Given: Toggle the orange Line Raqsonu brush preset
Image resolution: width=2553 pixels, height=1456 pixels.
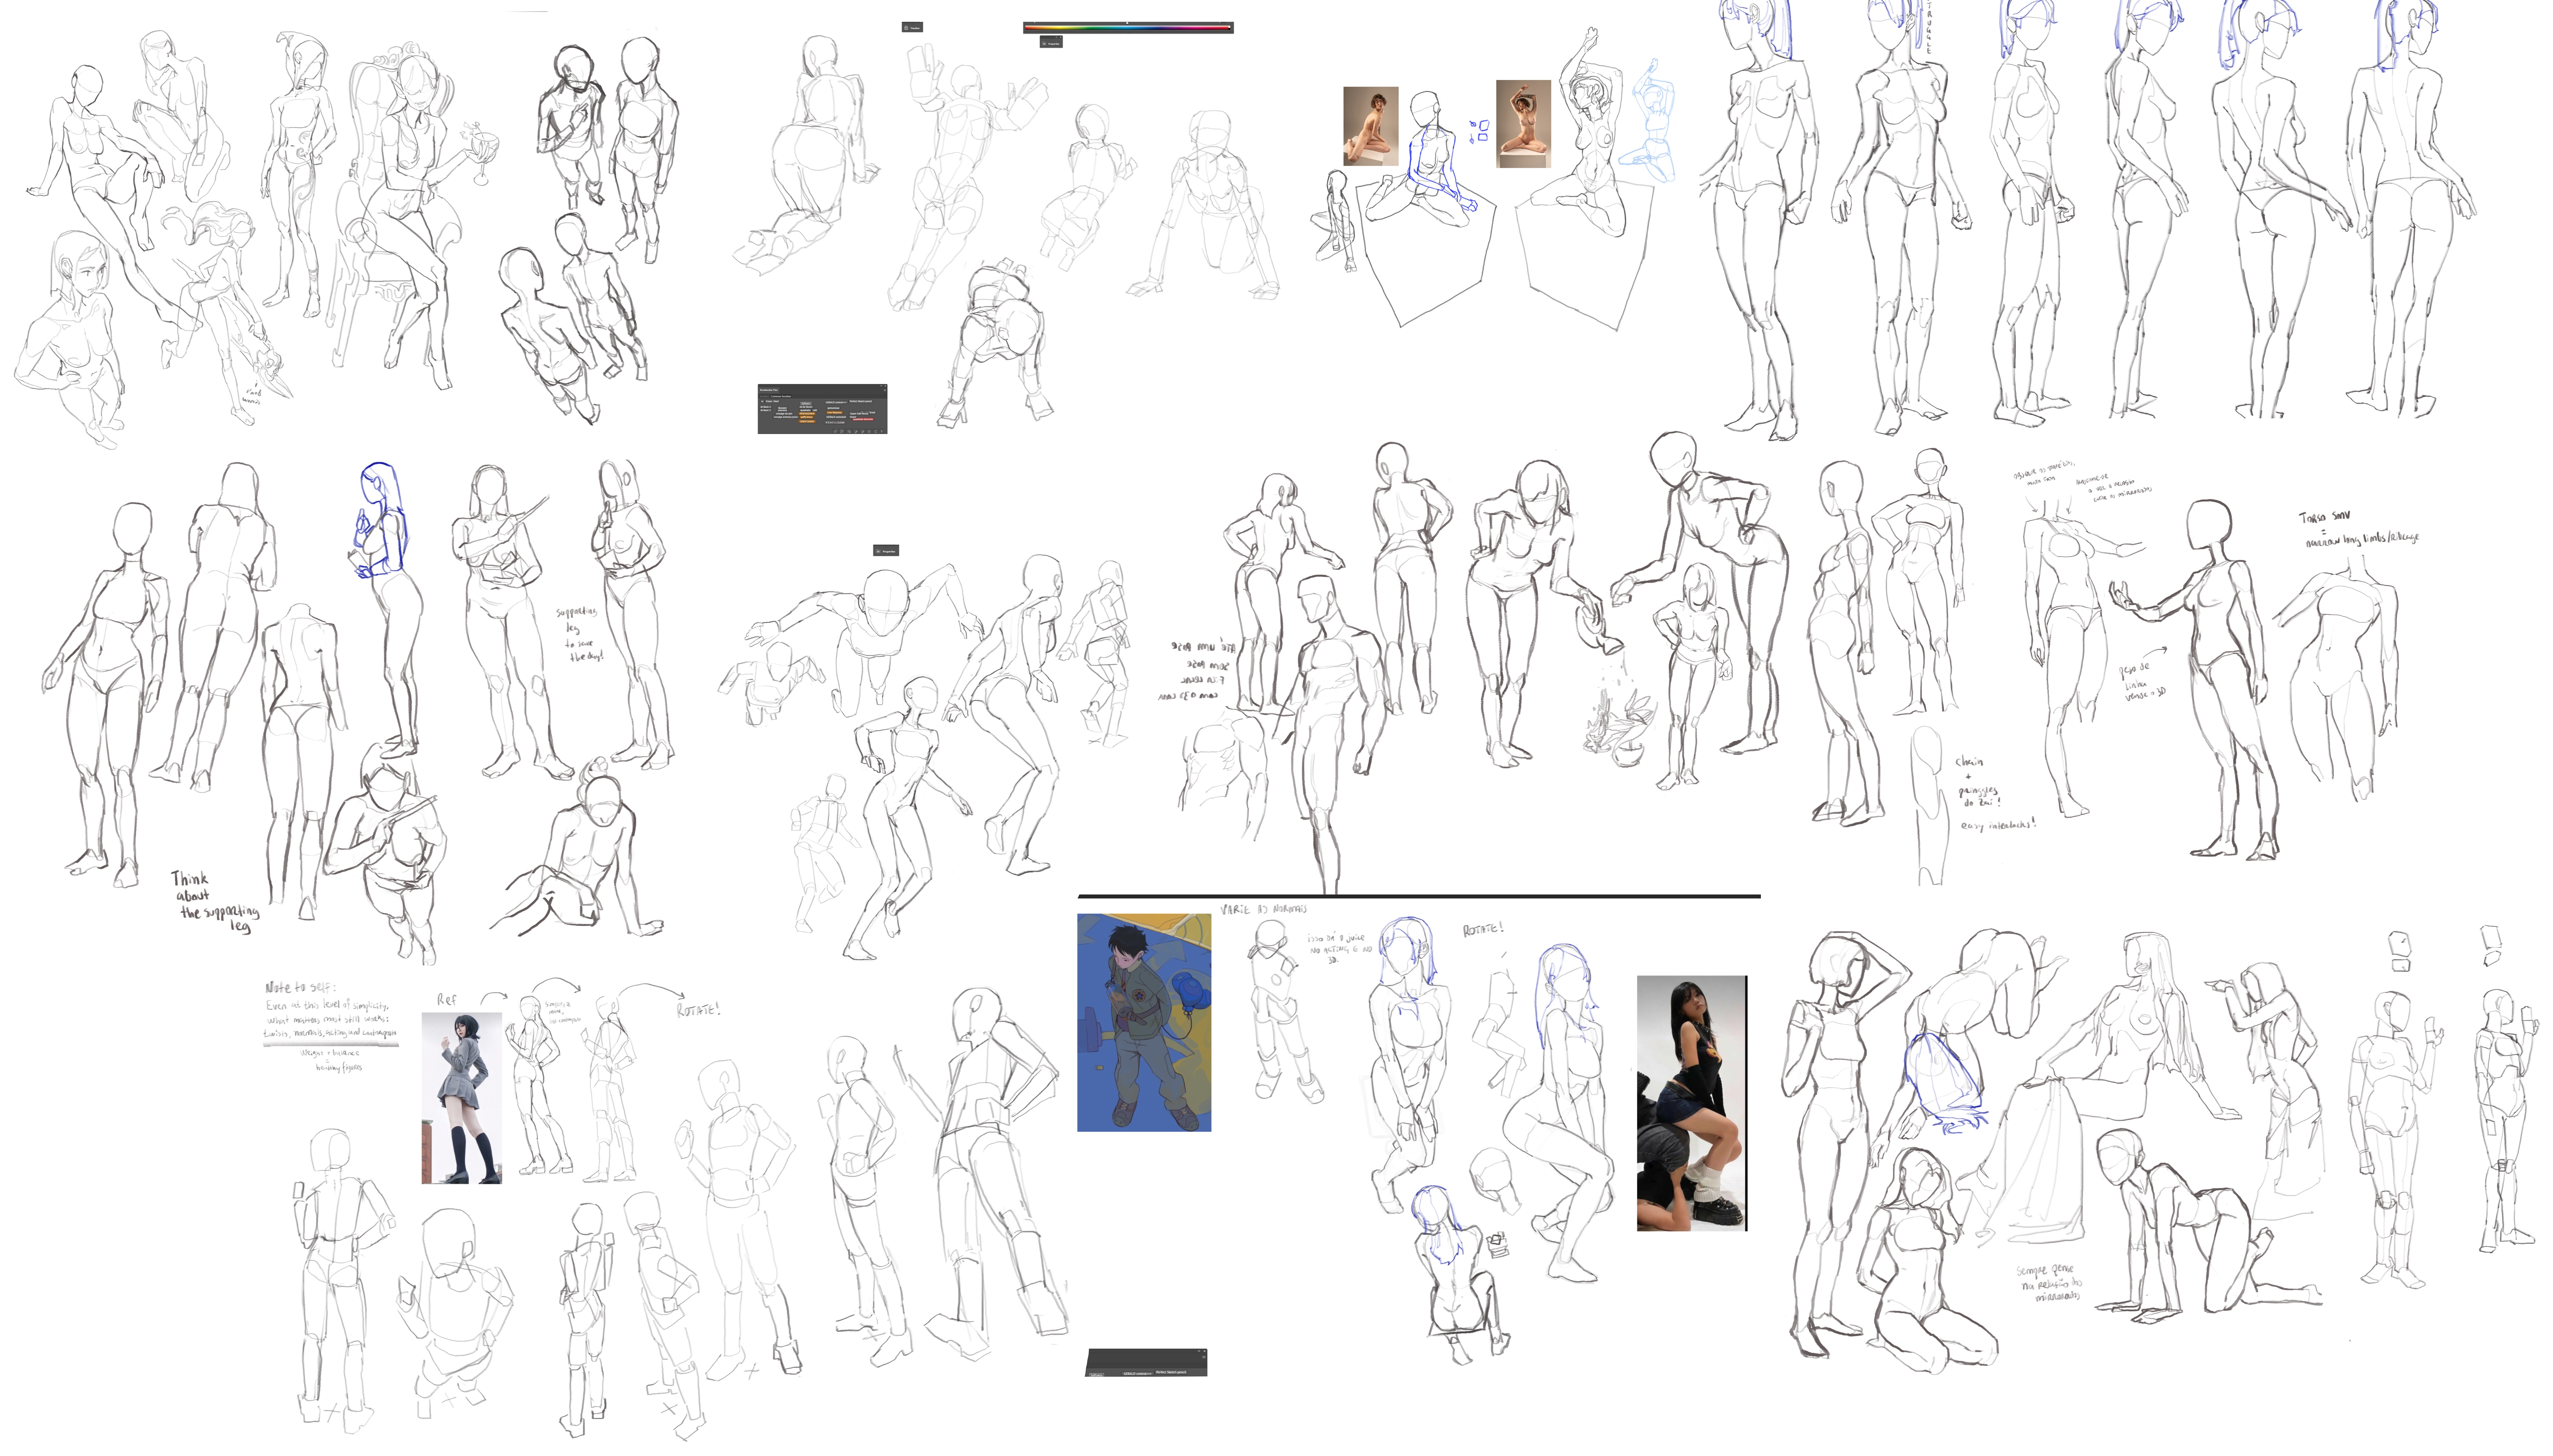Looking at the screenshot, I should 834,413.
